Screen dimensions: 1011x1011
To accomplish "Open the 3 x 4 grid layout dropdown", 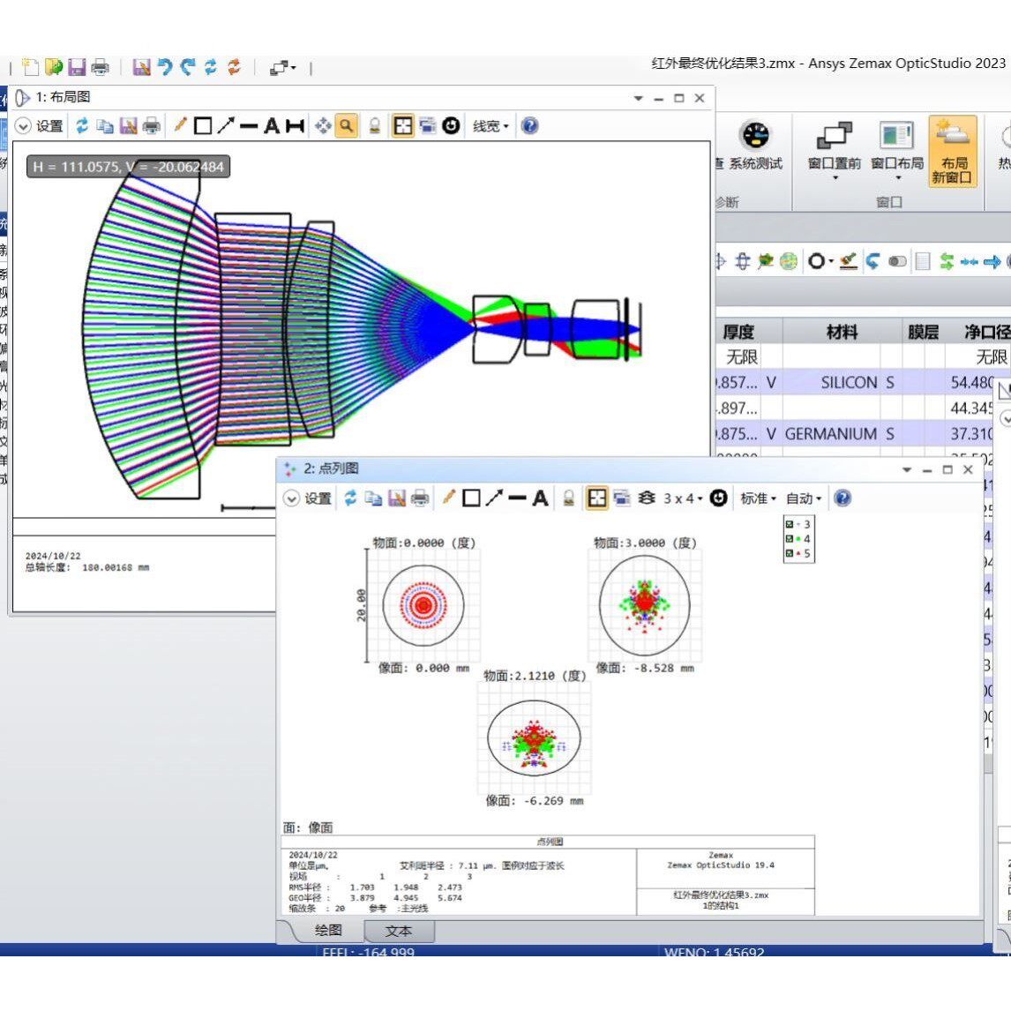I will 683,498.
